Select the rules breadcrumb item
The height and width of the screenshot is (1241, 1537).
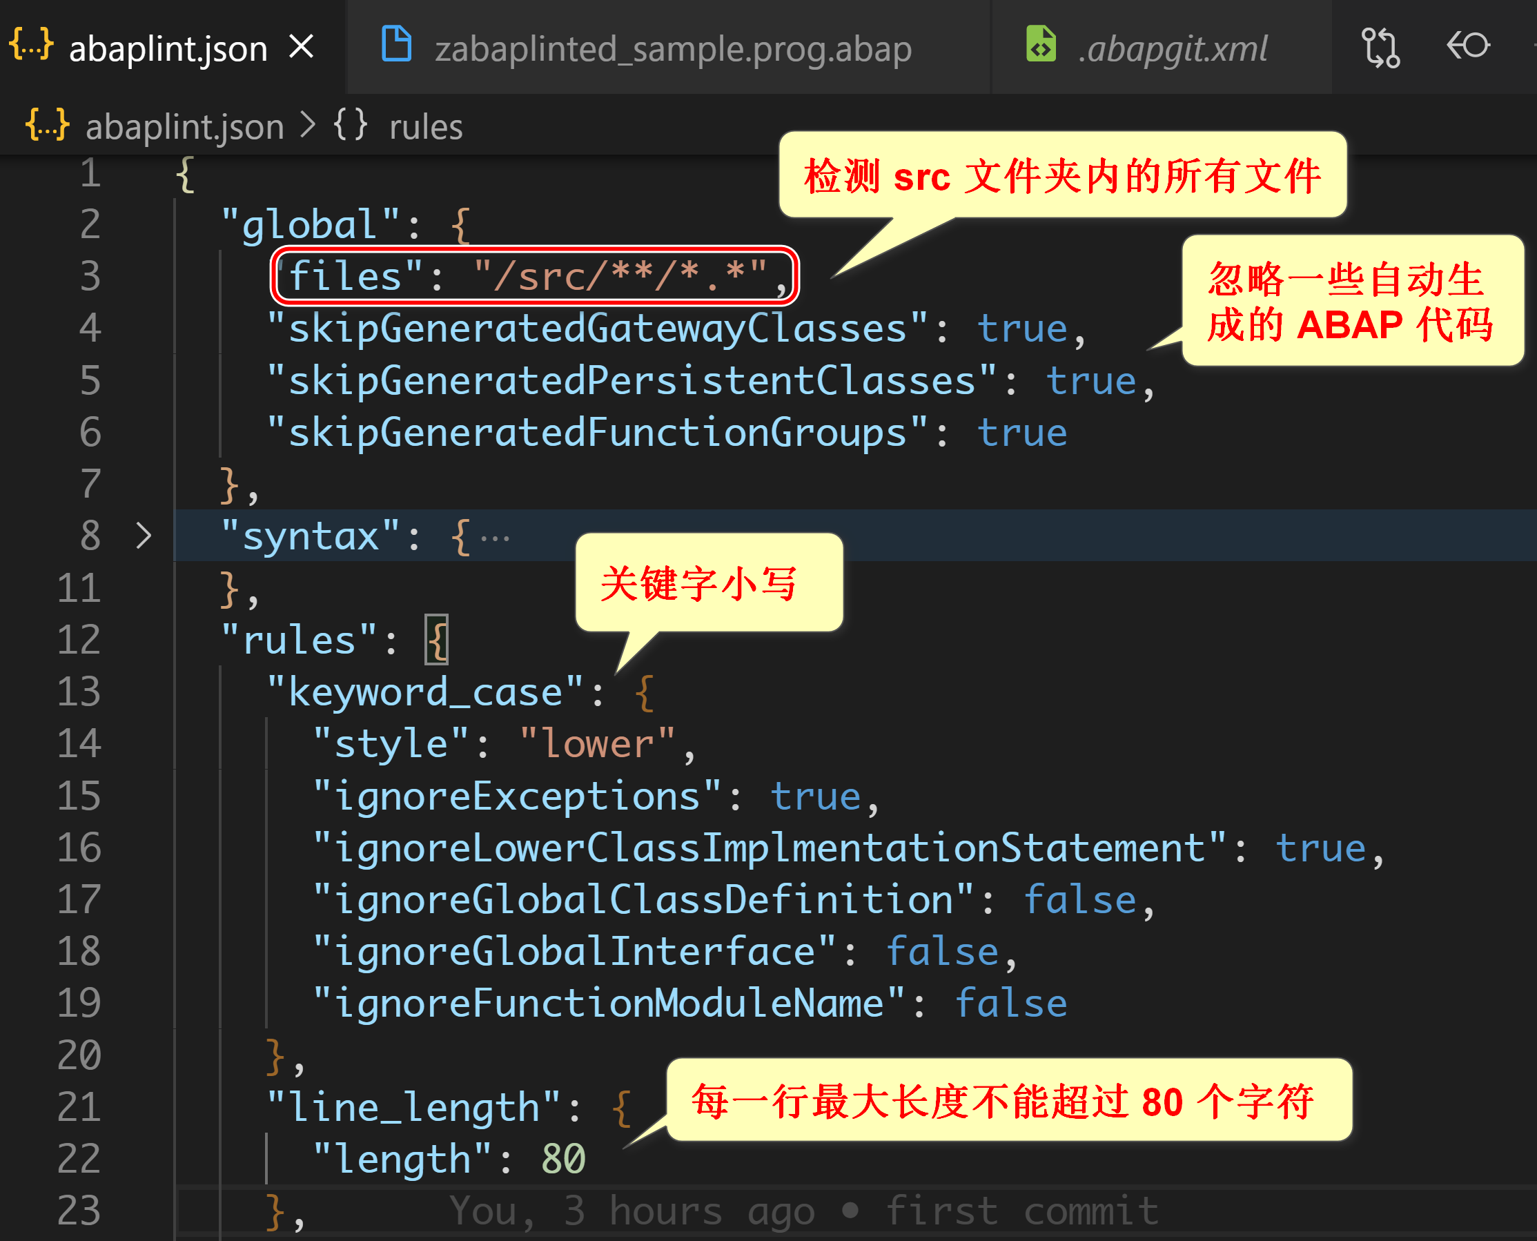coord(425,127)
